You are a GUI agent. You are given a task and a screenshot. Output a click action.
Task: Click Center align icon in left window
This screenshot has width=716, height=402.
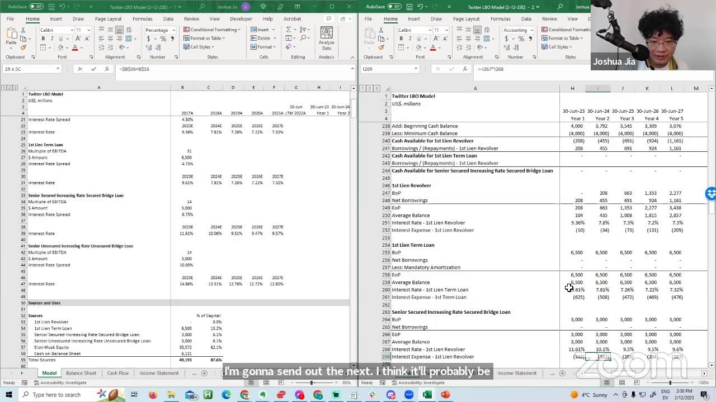[x=110, y=39]
